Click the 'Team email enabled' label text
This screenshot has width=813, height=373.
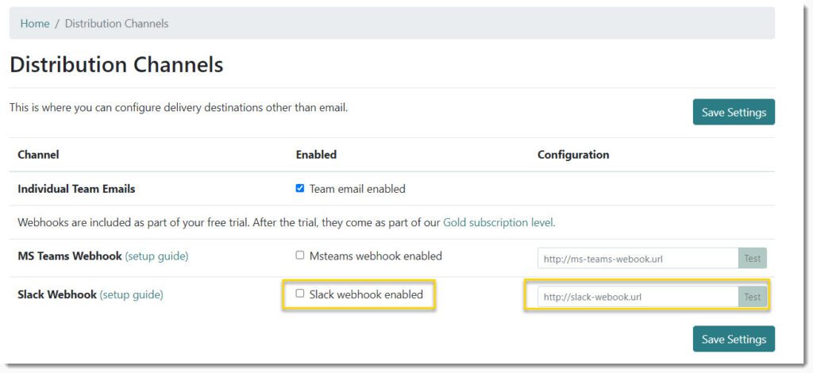(x=357, y=189)
